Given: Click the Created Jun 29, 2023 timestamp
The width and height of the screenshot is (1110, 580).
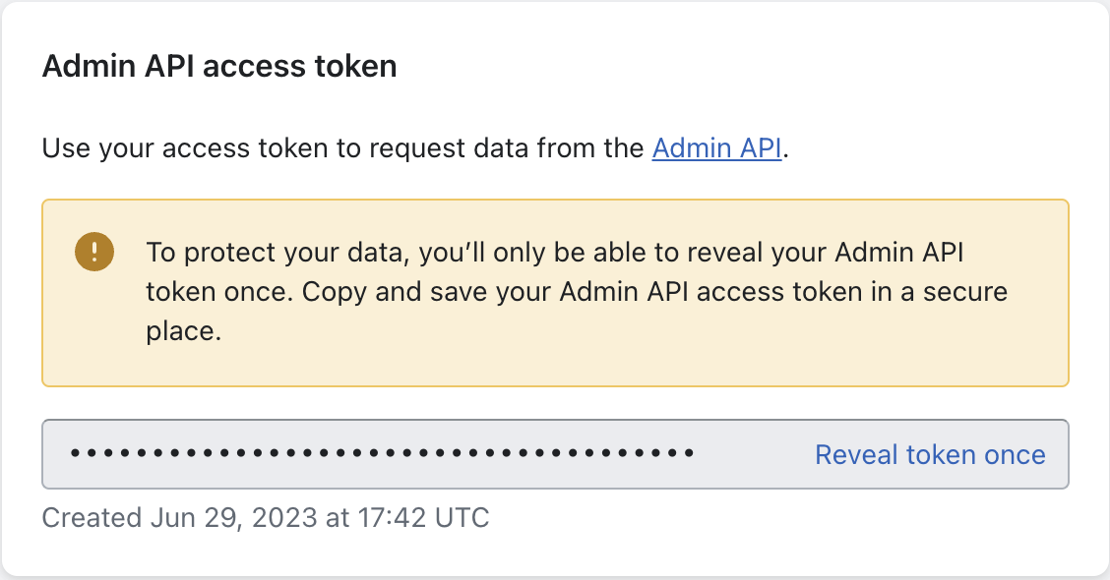Looking at the screenshot, I should (x=266, y=518).
